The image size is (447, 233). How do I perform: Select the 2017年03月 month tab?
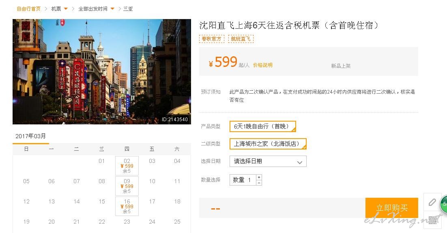[x=31, y=136]
